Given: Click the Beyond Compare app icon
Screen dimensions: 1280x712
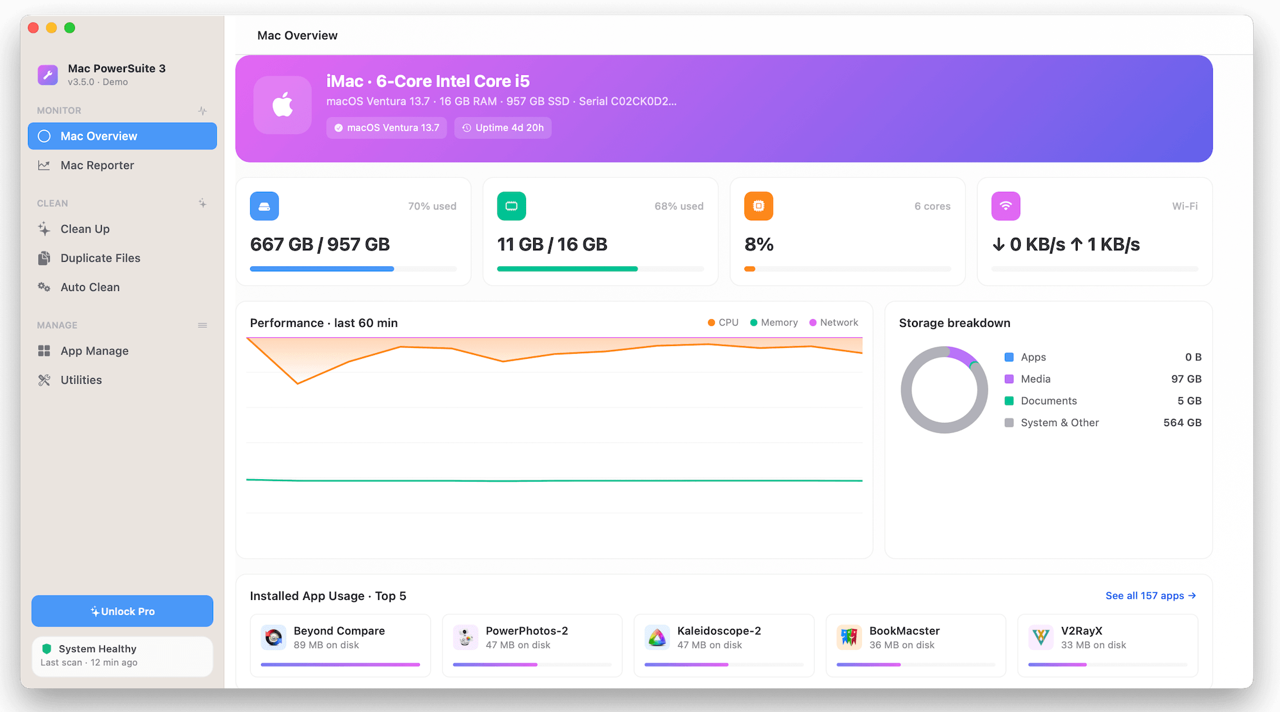Looking at the screenshot, I should (x=274, y=637).
